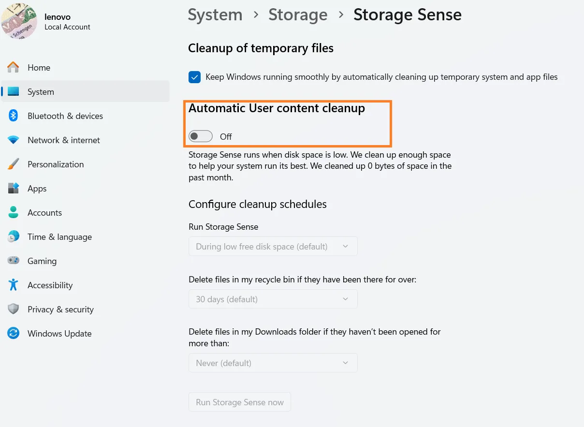
Task: Click the Network & internet globe icon
Action: pyautogui.click(x=14, y=140)
